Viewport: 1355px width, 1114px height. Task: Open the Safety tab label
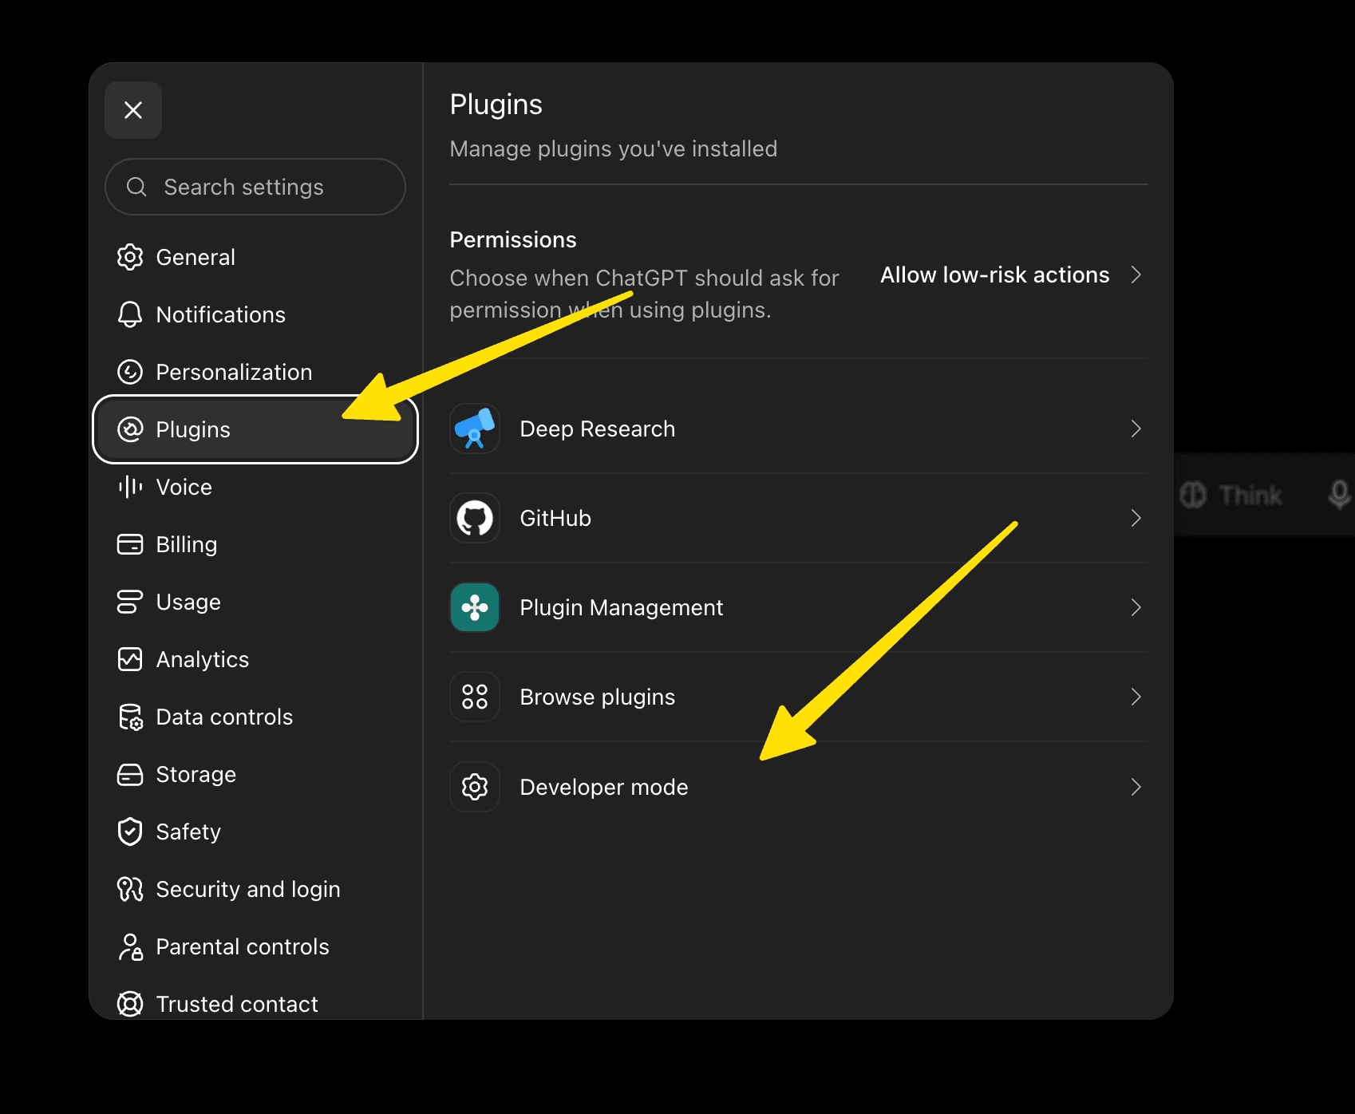[x=188, y=832]
